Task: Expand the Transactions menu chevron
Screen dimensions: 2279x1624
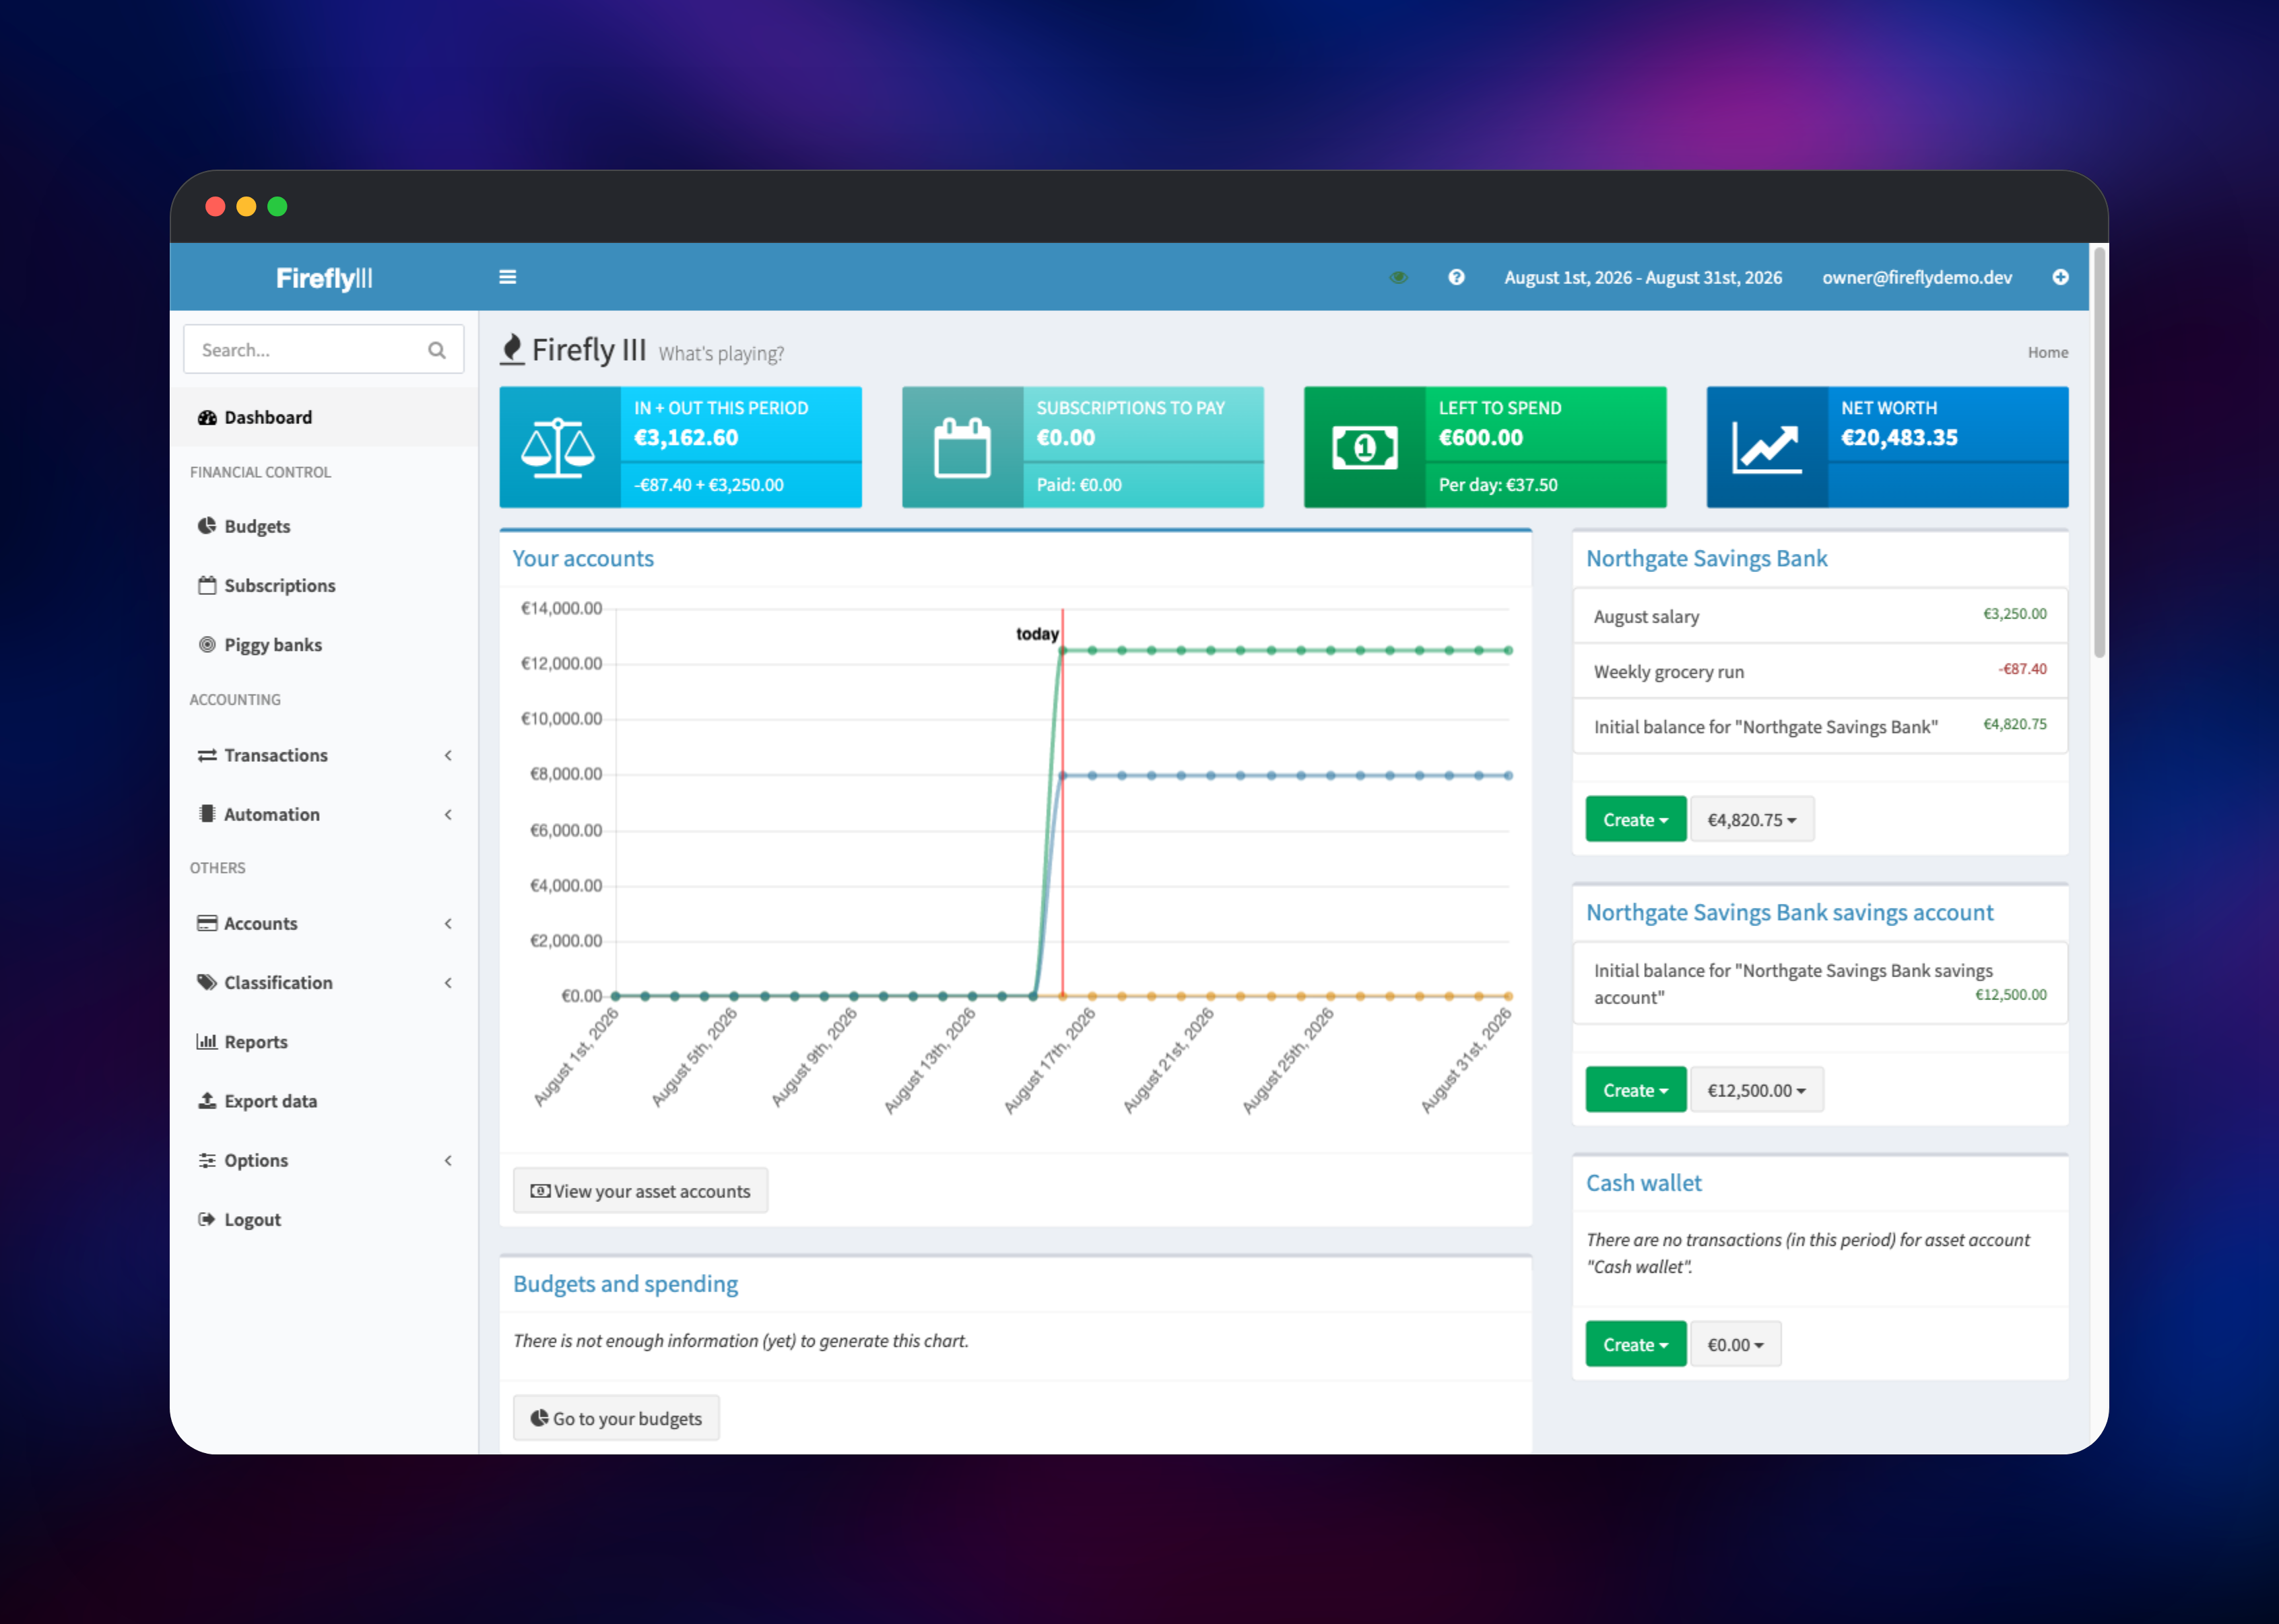Action: coord(449,755)
